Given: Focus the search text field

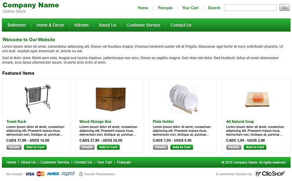Looking at the screenshot, I should pos(250,8).
